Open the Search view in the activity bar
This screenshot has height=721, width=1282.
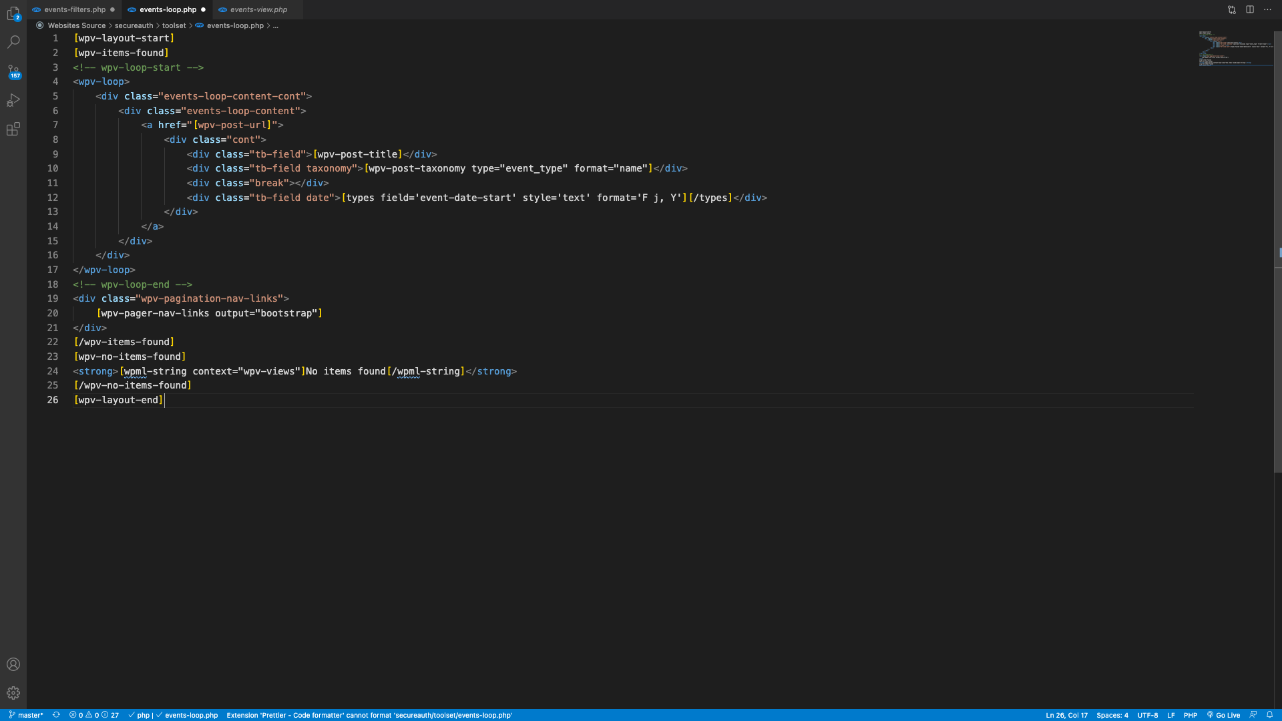coord(13,42)
